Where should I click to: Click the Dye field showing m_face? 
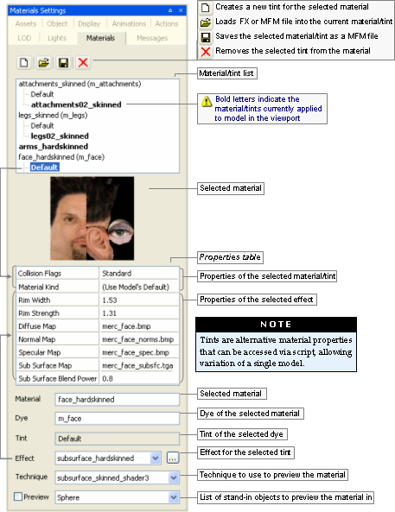(118, 418)
